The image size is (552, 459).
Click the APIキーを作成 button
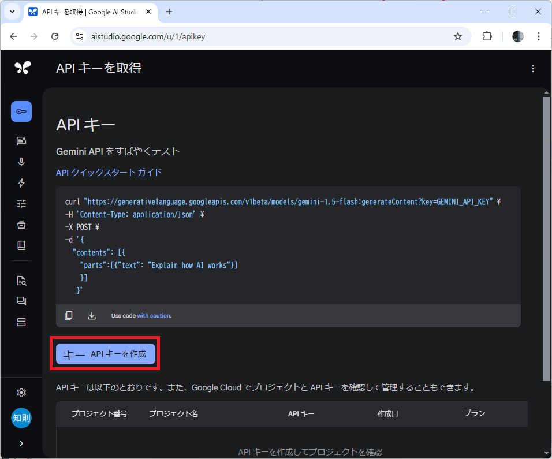coord(106,354)
